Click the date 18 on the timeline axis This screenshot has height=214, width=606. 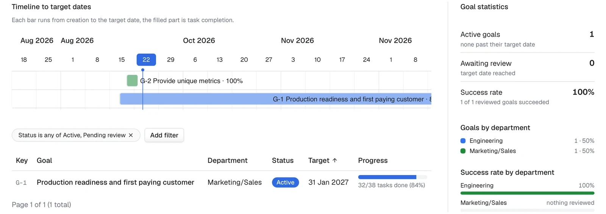[24, 60]
